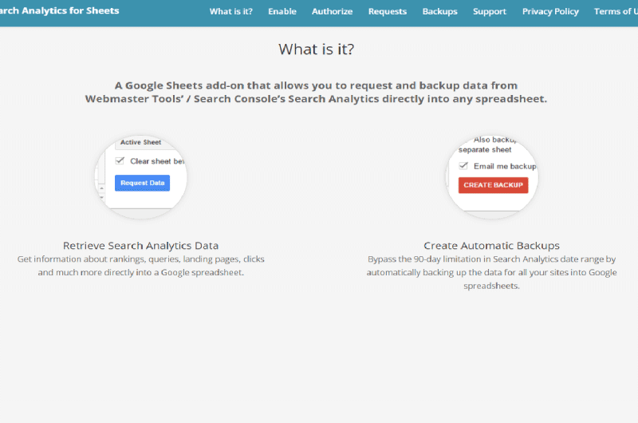Click the 'Active Sheet' label in thumbnail
This screenshot has width=638, height=423.
(x=141, y=142)
